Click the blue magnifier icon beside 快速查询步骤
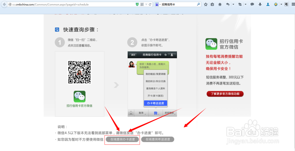The width and height of the screenshot is (295, 151). (x=57, y=29)
